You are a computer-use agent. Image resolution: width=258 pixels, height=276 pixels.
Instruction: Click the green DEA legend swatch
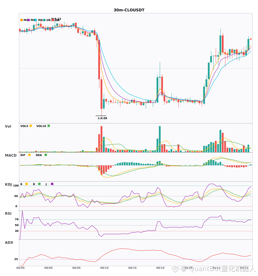[46, 155]
